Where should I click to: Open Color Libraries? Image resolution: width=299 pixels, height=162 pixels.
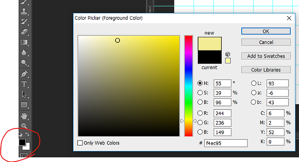pyautogui.click(x=266, y=70)
